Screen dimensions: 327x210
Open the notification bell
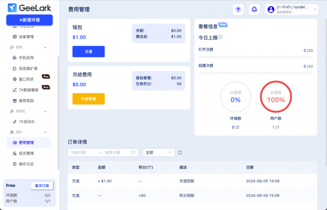pyautogui.click(x=254, y=10)
